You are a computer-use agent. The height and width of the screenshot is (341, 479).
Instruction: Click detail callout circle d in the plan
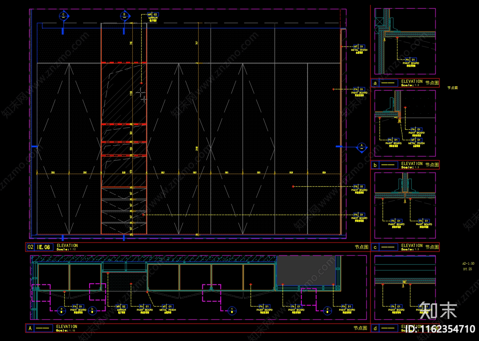(x=327, y=311)
